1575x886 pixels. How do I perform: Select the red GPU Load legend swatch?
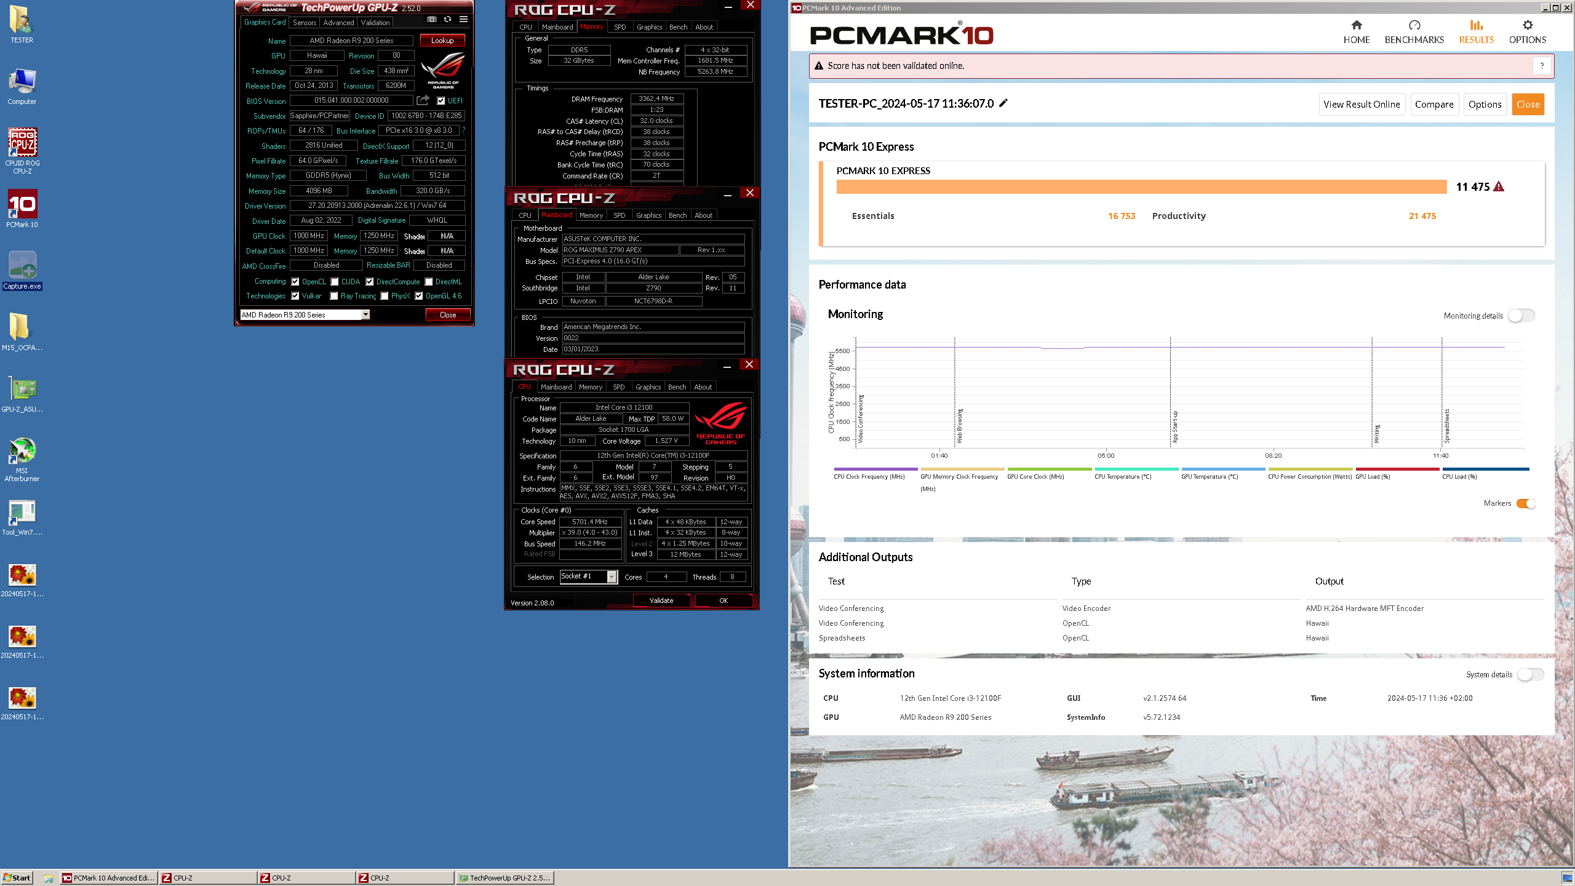(x=1397, y=469)
